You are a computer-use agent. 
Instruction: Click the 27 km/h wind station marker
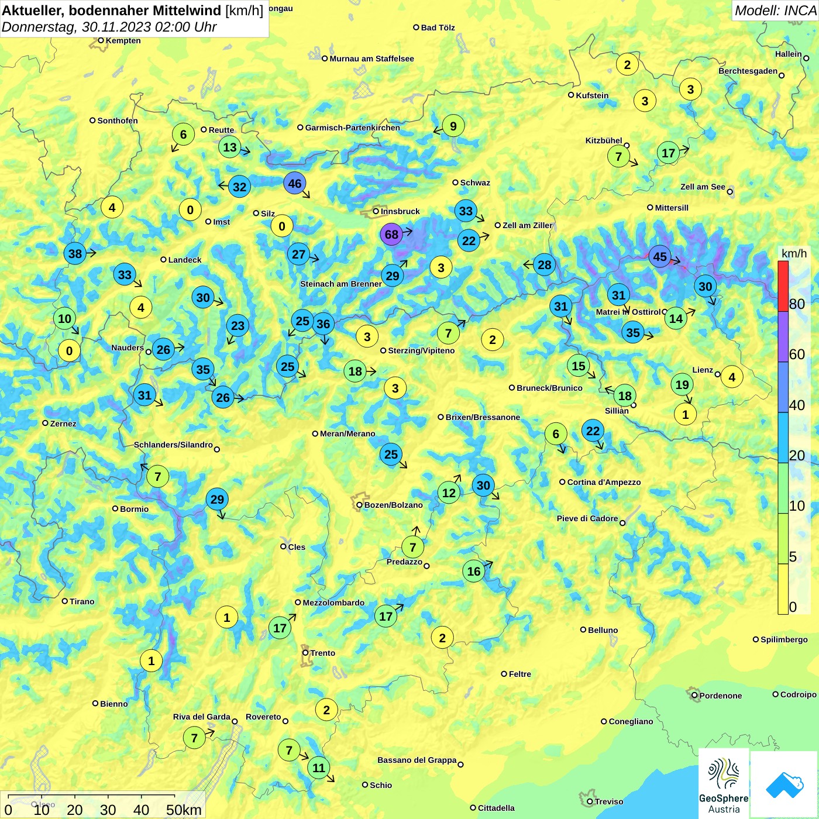coord(299,254)
